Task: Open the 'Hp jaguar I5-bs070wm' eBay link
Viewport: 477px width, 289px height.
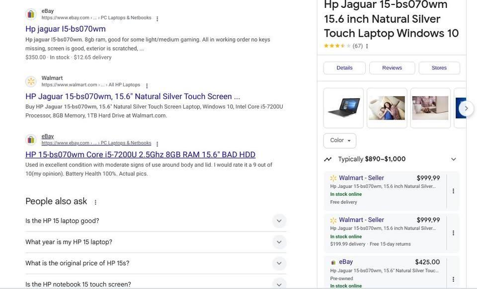Action: click(66, 29)
